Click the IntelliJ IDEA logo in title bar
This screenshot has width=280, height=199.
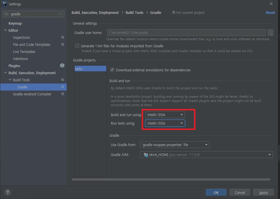pos(5,4)
